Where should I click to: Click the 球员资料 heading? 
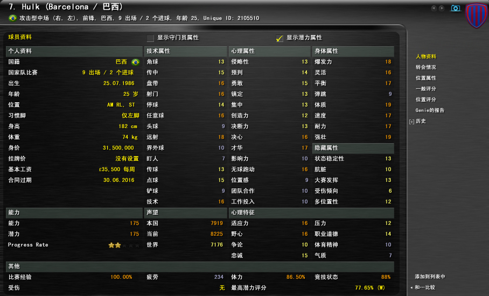20,37
